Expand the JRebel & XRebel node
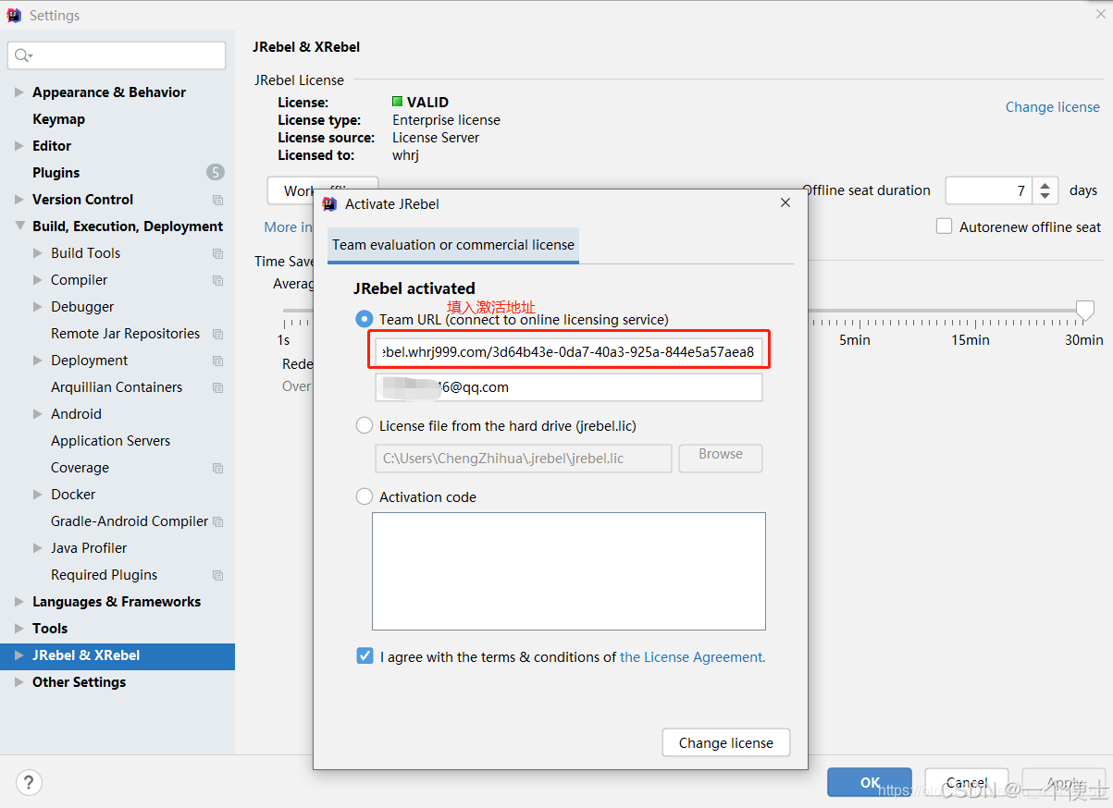Viewport: 1113px width, 808px height. point(19,655)
